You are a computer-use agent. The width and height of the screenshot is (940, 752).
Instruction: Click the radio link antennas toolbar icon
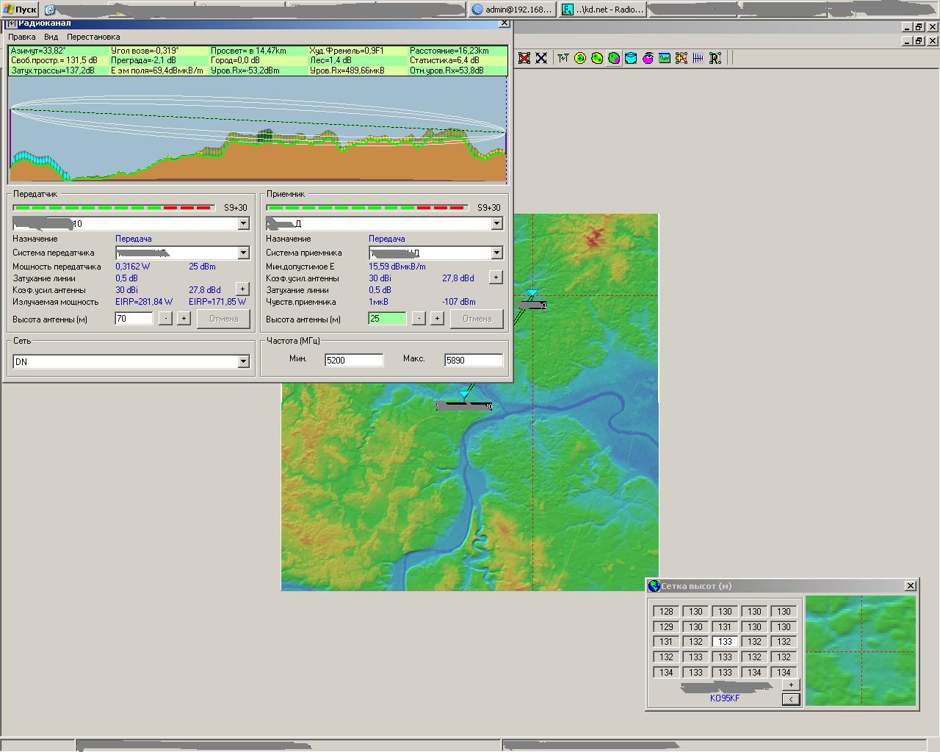[x=563, y=58]
